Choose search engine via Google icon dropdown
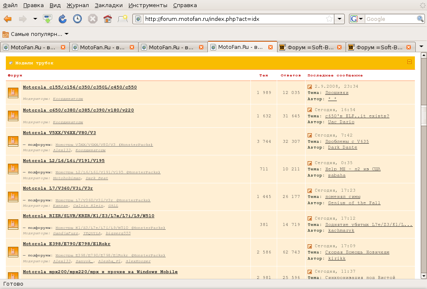The image size is (427, 289). pos(357,19)
